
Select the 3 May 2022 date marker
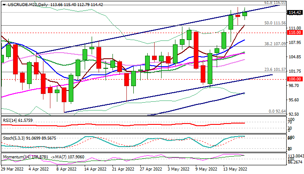(178, 169)
